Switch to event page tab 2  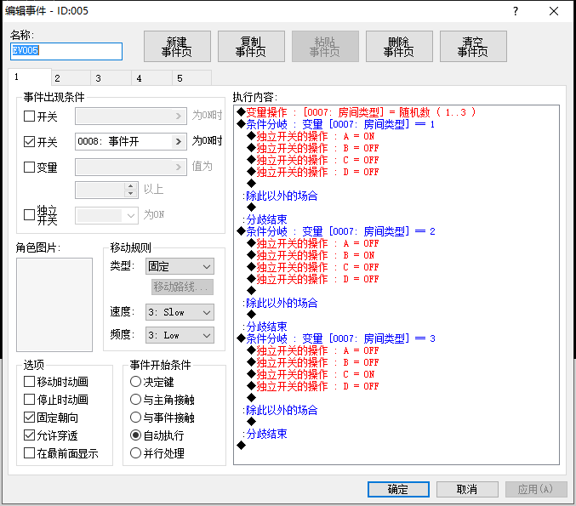tap(71, 78)
